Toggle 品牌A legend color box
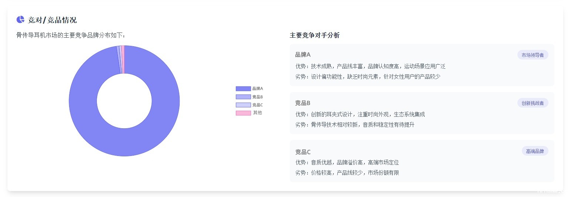Viewport: 571px width, 197px height. click(243, 89)
